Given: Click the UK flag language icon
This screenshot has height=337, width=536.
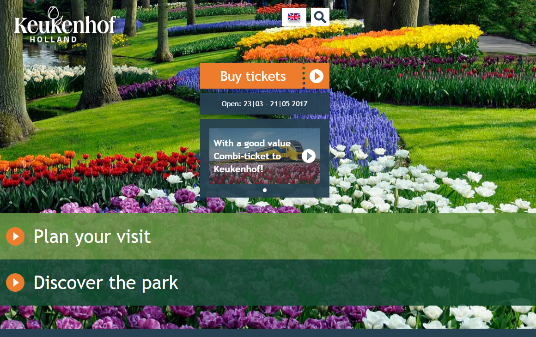Looking at the screenshot, I should [294, 17].
